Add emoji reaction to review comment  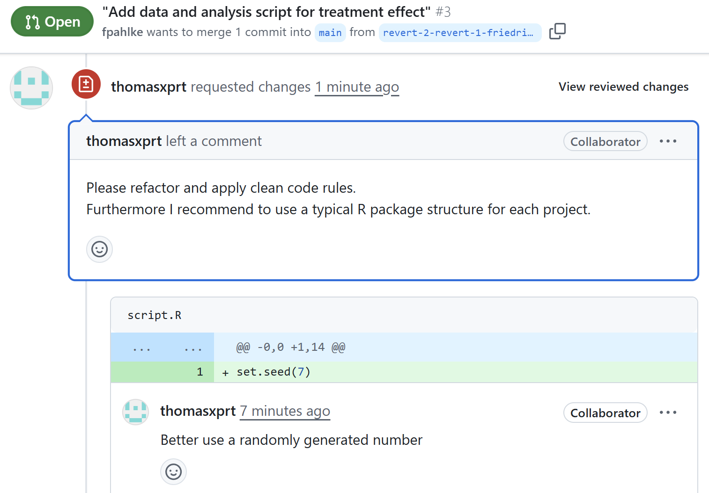[99, 249]
